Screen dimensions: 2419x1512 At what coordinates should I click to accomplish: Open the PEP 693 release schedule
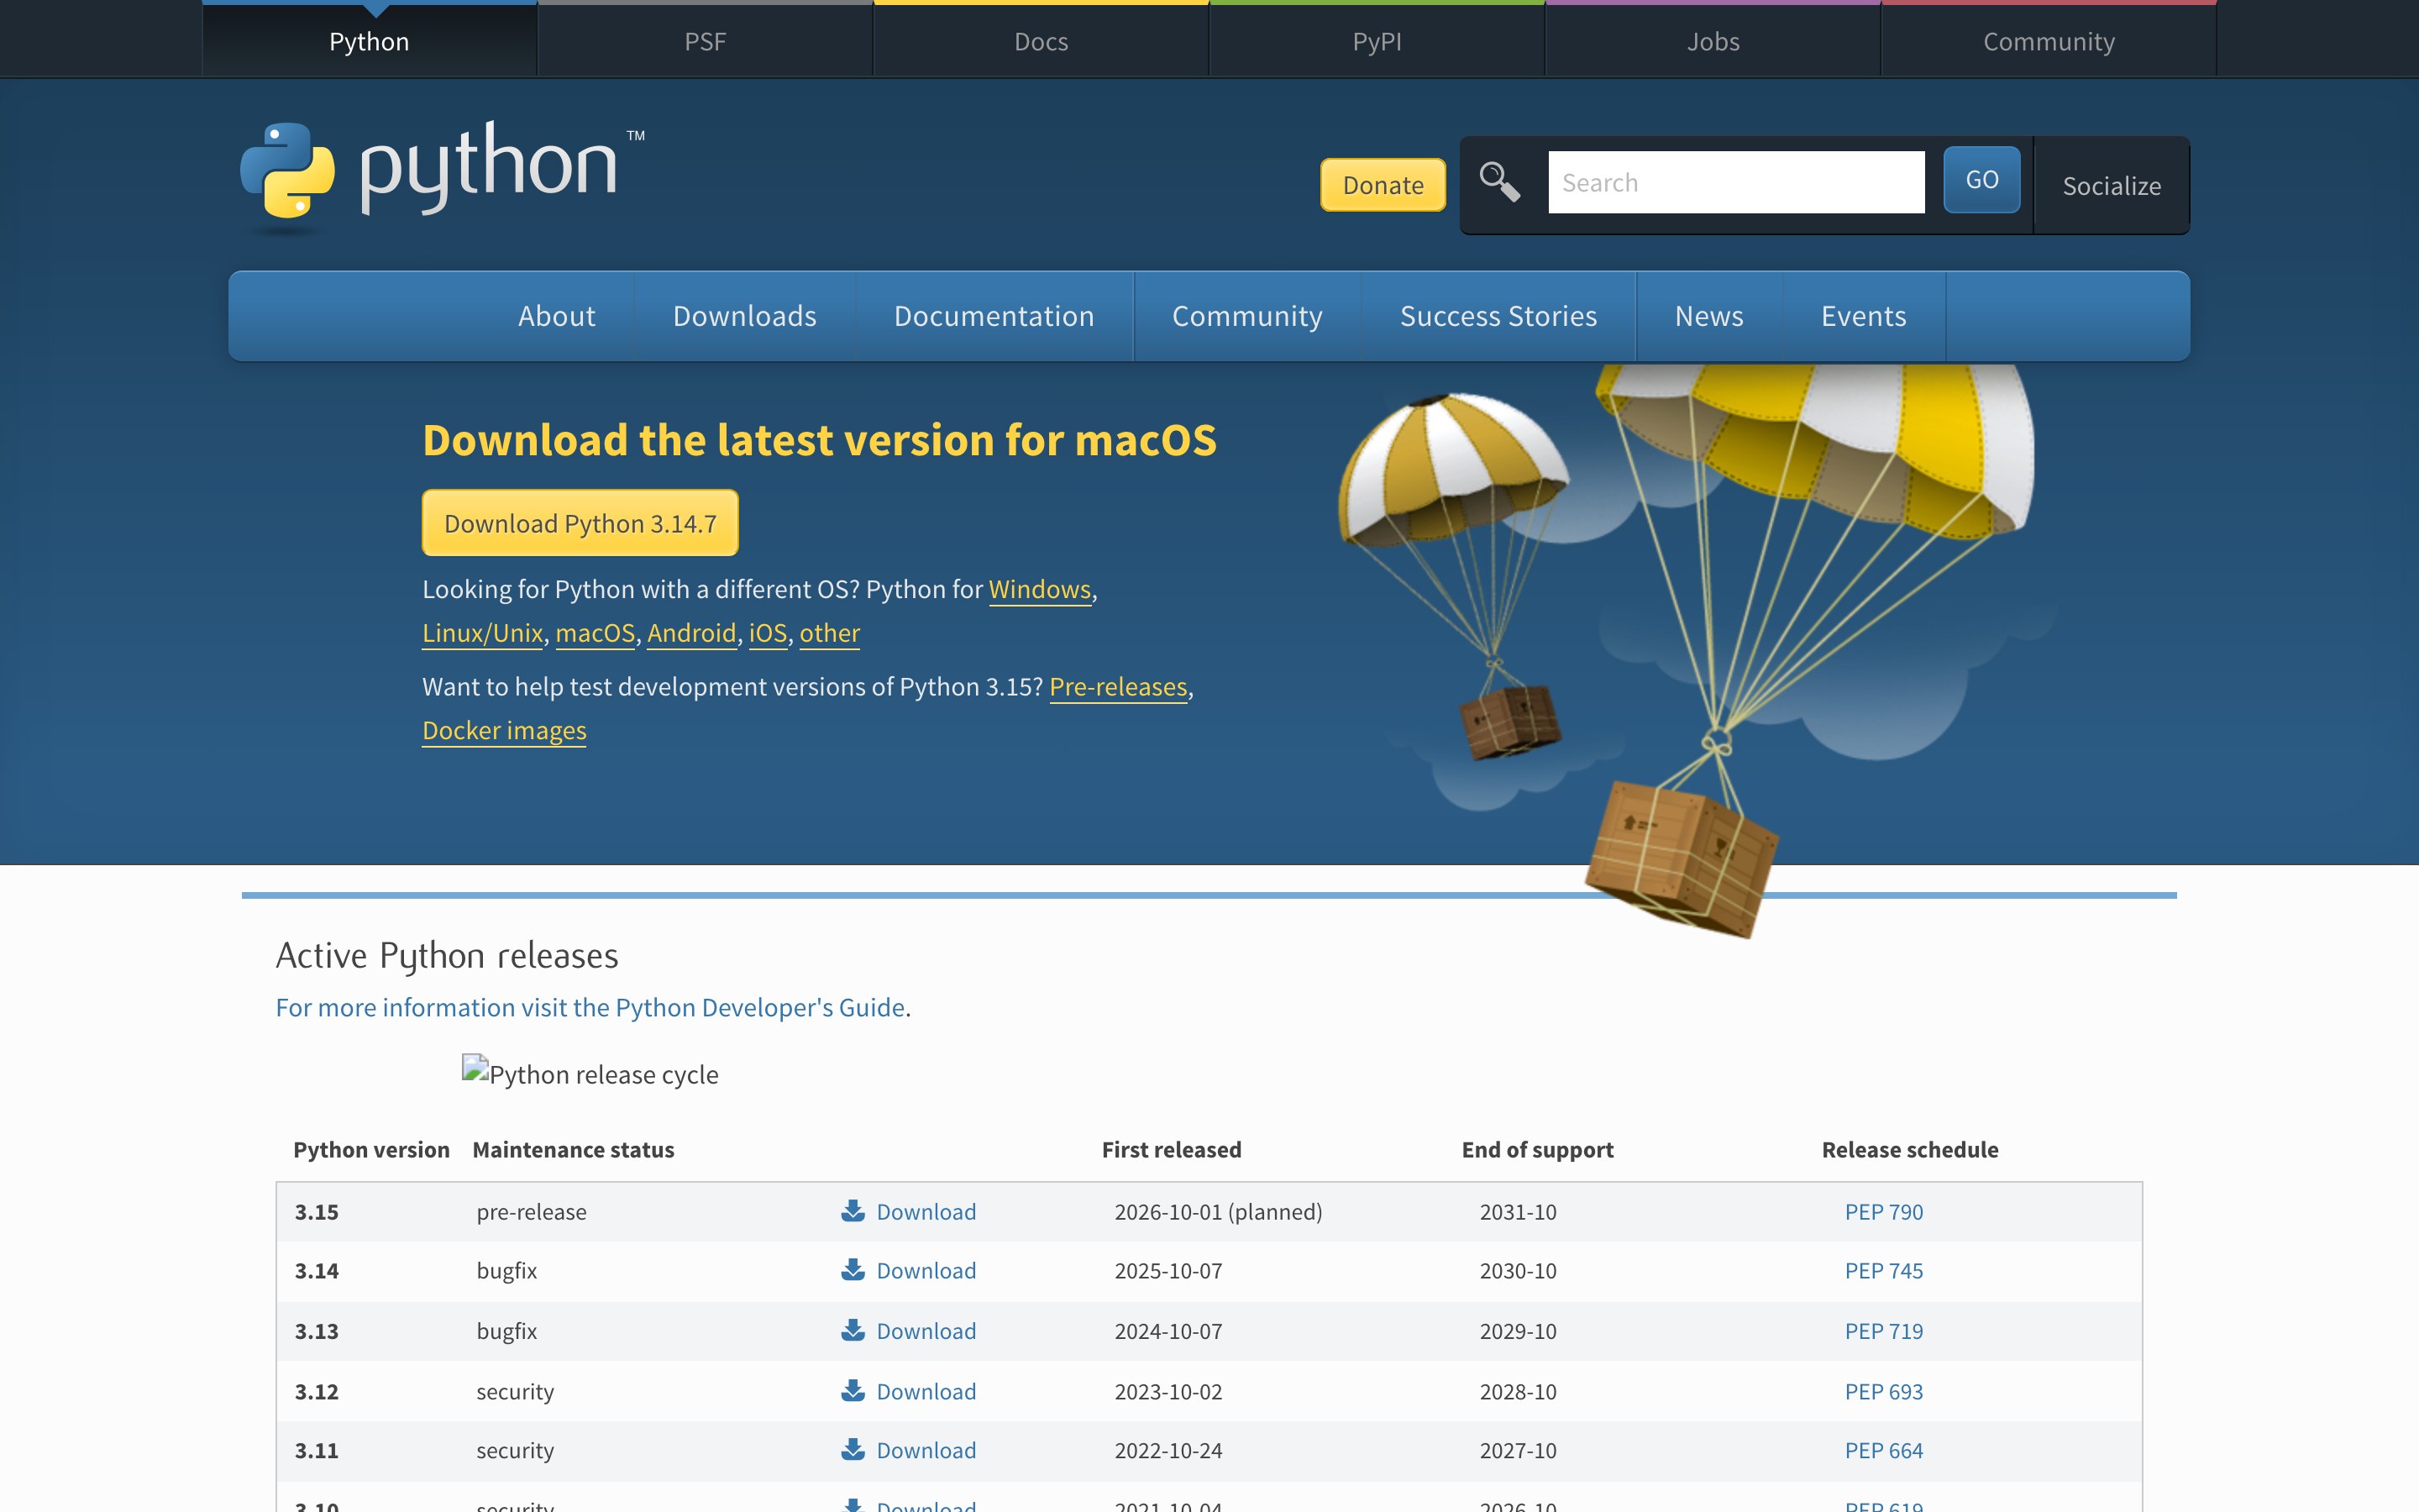1883,1391
